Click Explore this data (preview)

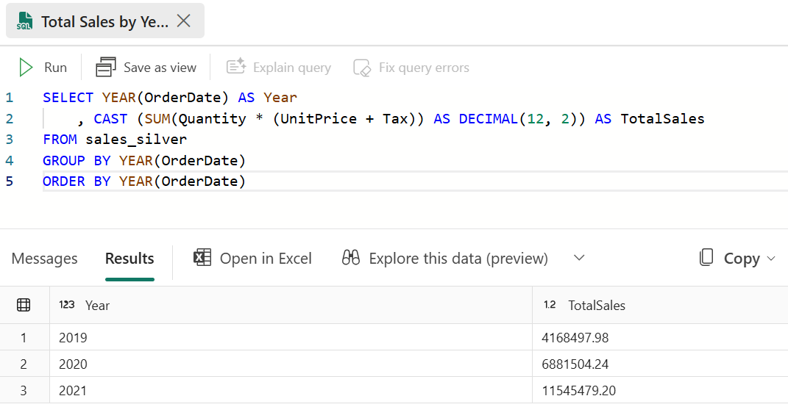click(458, 259)
